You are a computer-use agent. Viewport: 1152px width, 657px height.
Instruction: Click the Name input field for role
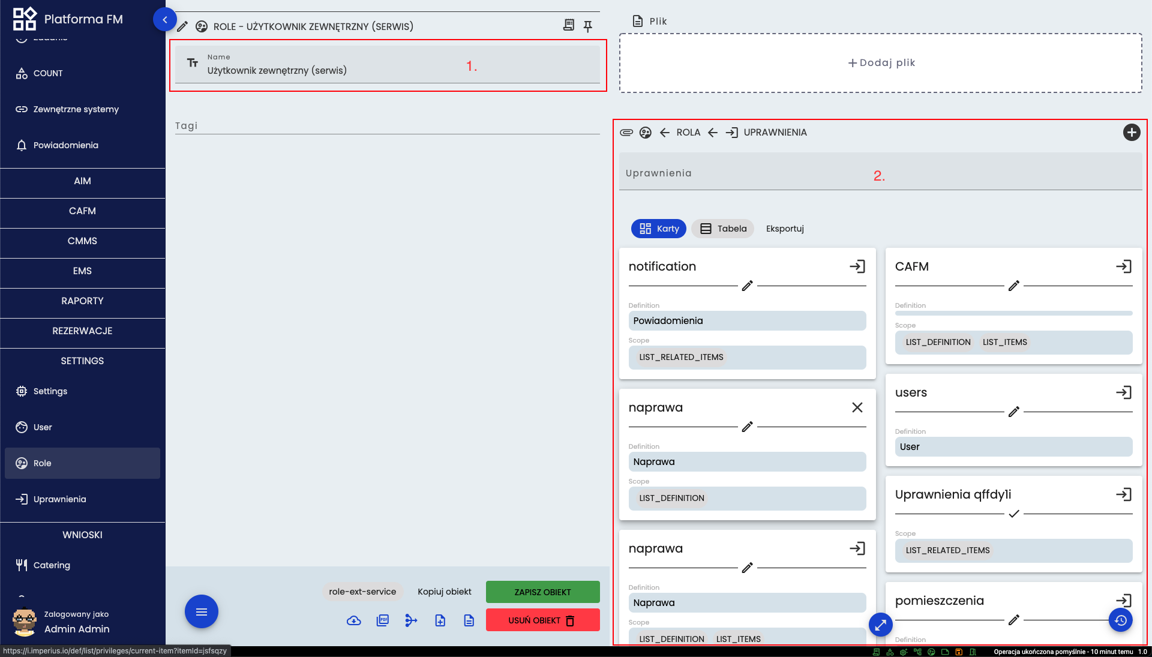point(388,70)
